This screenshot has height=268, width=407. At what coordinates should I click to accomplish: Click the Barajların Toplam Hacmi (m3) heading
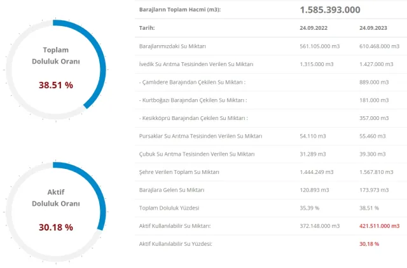click(181, 10)
